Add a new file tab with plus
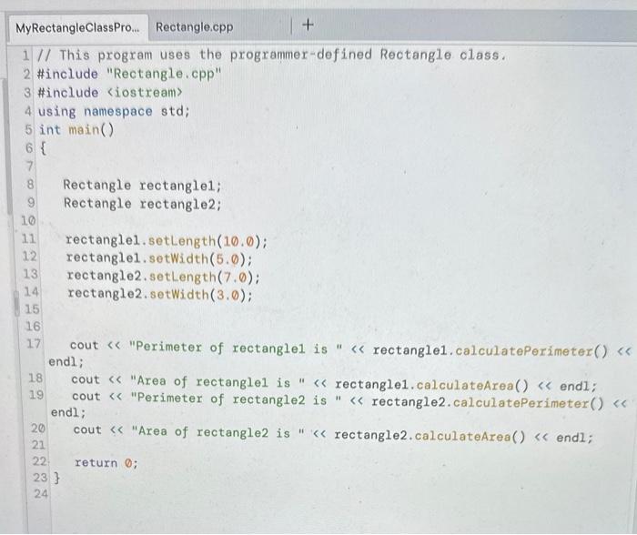Image resolution: width=637 pixels, height=535 pixels. coord(308,25)
